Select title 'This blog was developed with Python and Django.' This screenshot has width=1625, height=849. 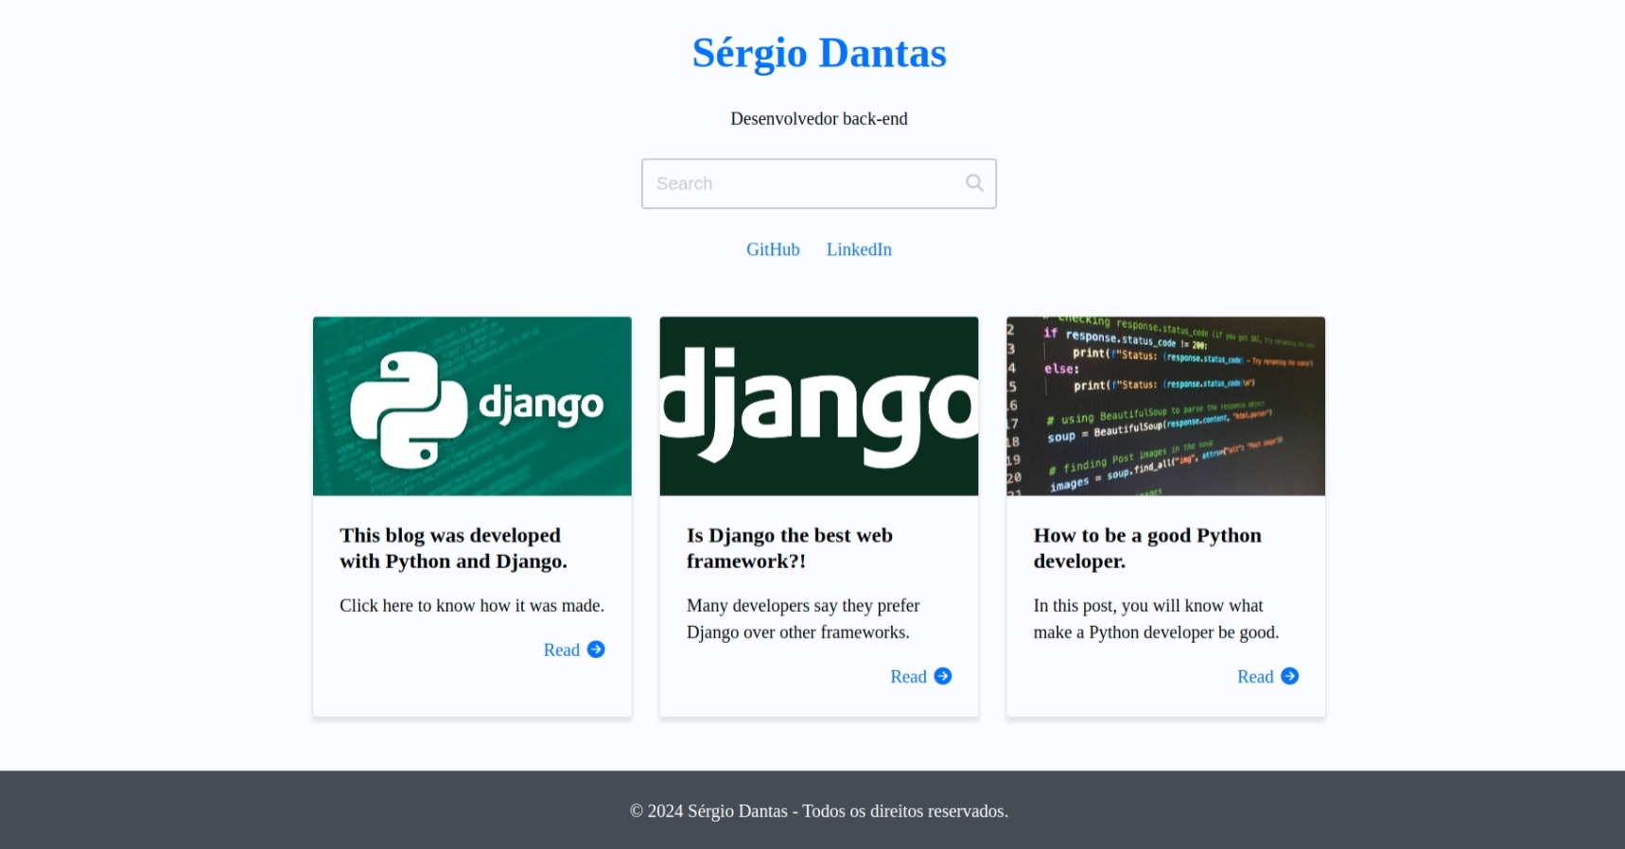click(454, 548)
